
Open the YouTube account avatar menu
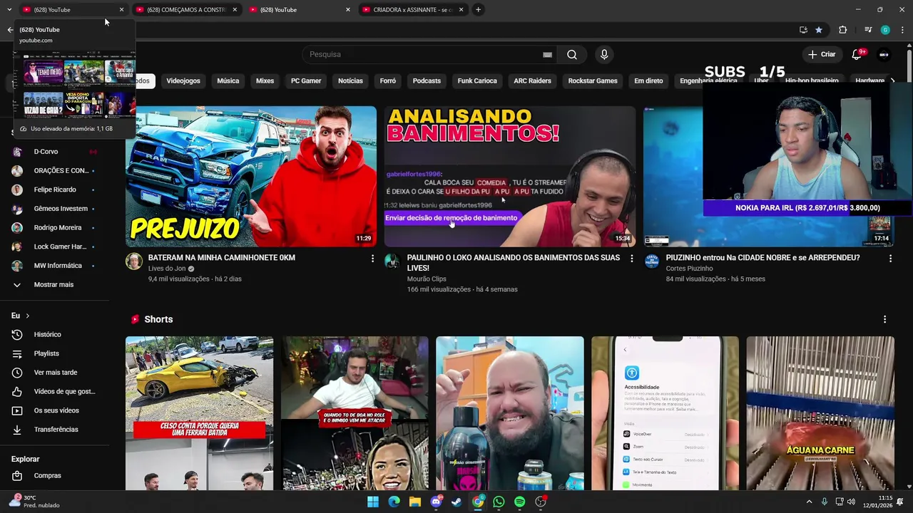coord(884,55)
